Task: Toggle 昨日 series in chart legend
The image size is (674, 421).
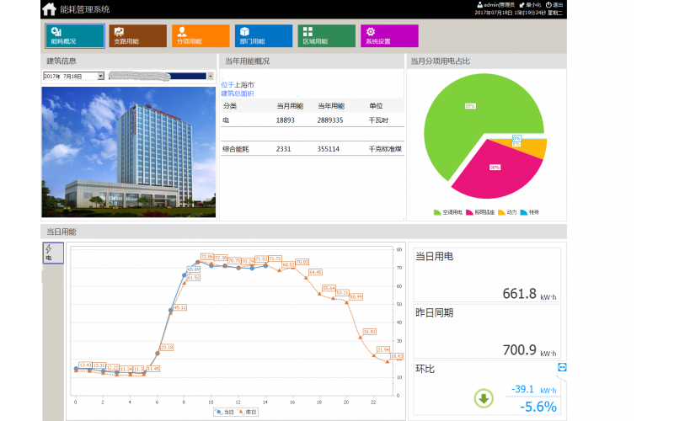Action: (x=248, y=412)
